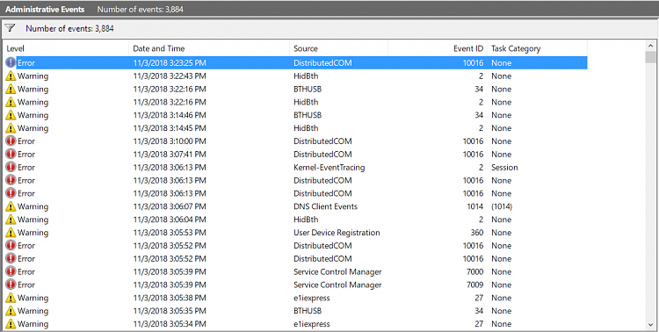Click 11/3/2018 3:05:53 PM date cell
The image size is (659, 332).
click(170, 233)
